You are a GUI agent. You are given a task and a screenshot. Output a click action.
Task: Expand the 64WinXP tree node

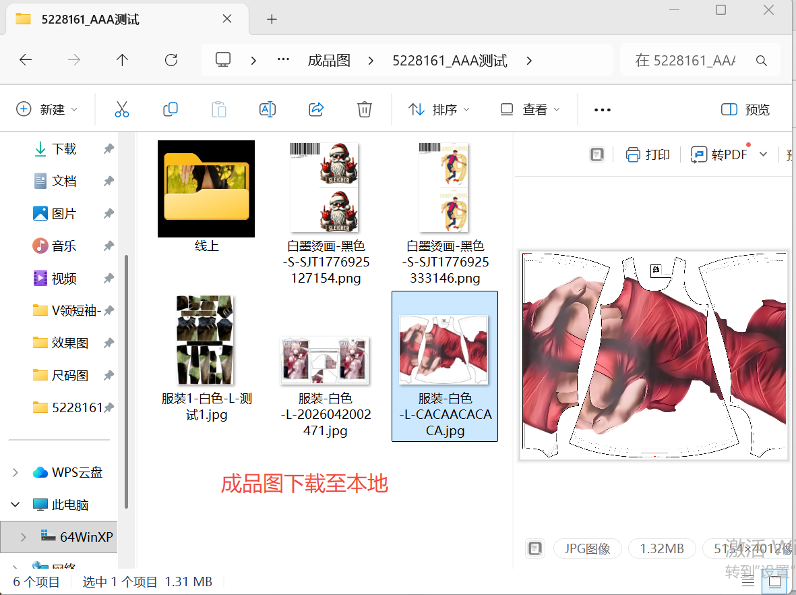[x=23, y=536]
